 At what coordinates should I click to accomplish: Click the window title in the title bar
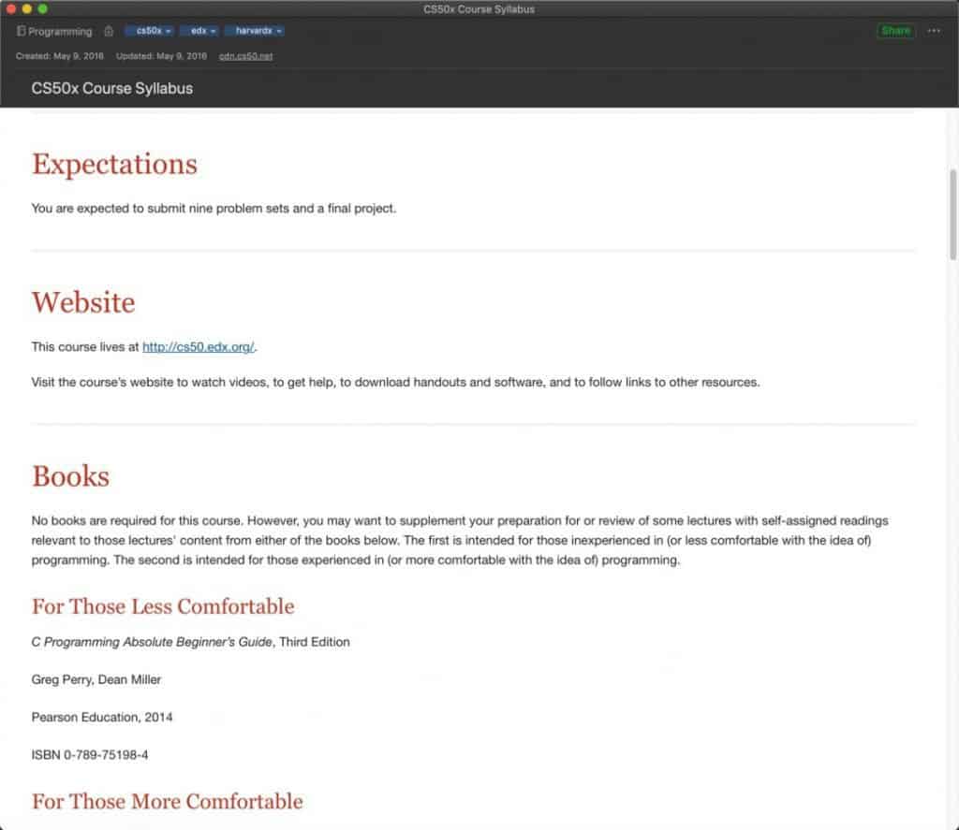pyautogui.click(x=479, y=9)
